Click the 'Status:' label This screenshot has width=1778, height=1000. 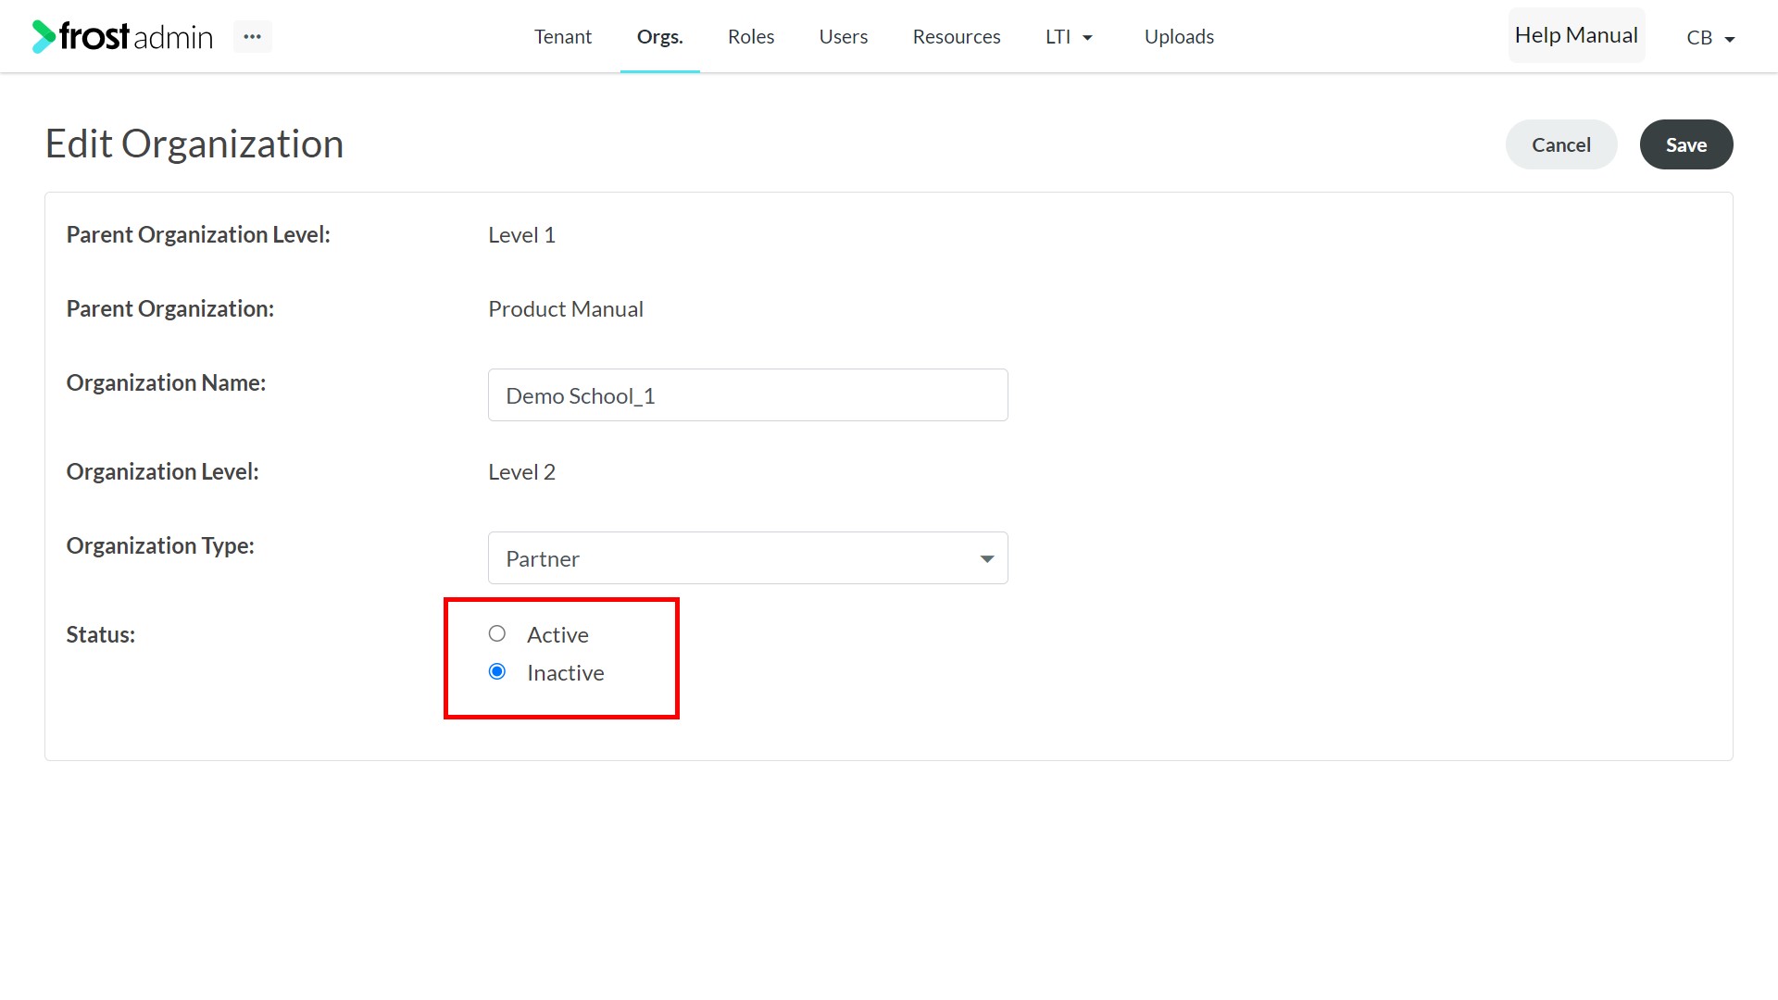coord(101,634)
